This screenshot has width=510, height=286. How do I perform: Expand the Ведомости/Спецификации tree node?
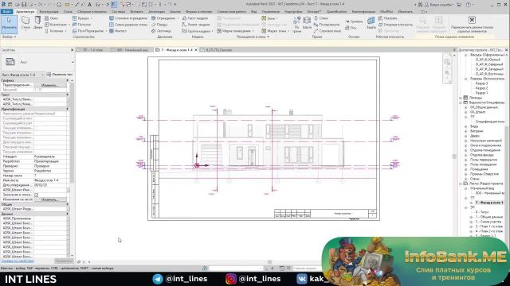[461, 102]
